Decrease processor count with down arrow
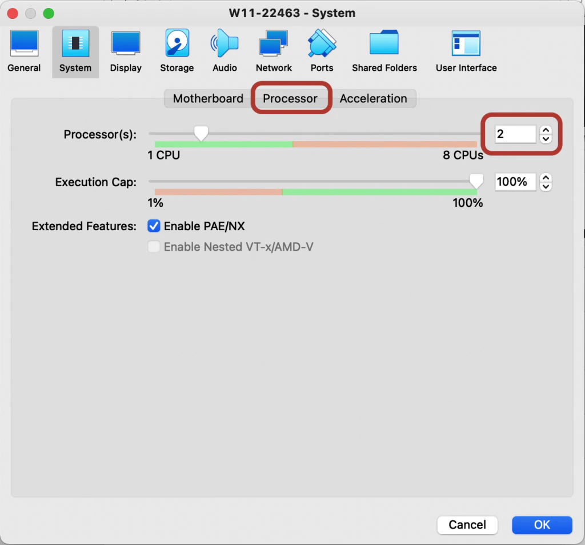Viewport: 585px width, 545px height. click(546, 139)
